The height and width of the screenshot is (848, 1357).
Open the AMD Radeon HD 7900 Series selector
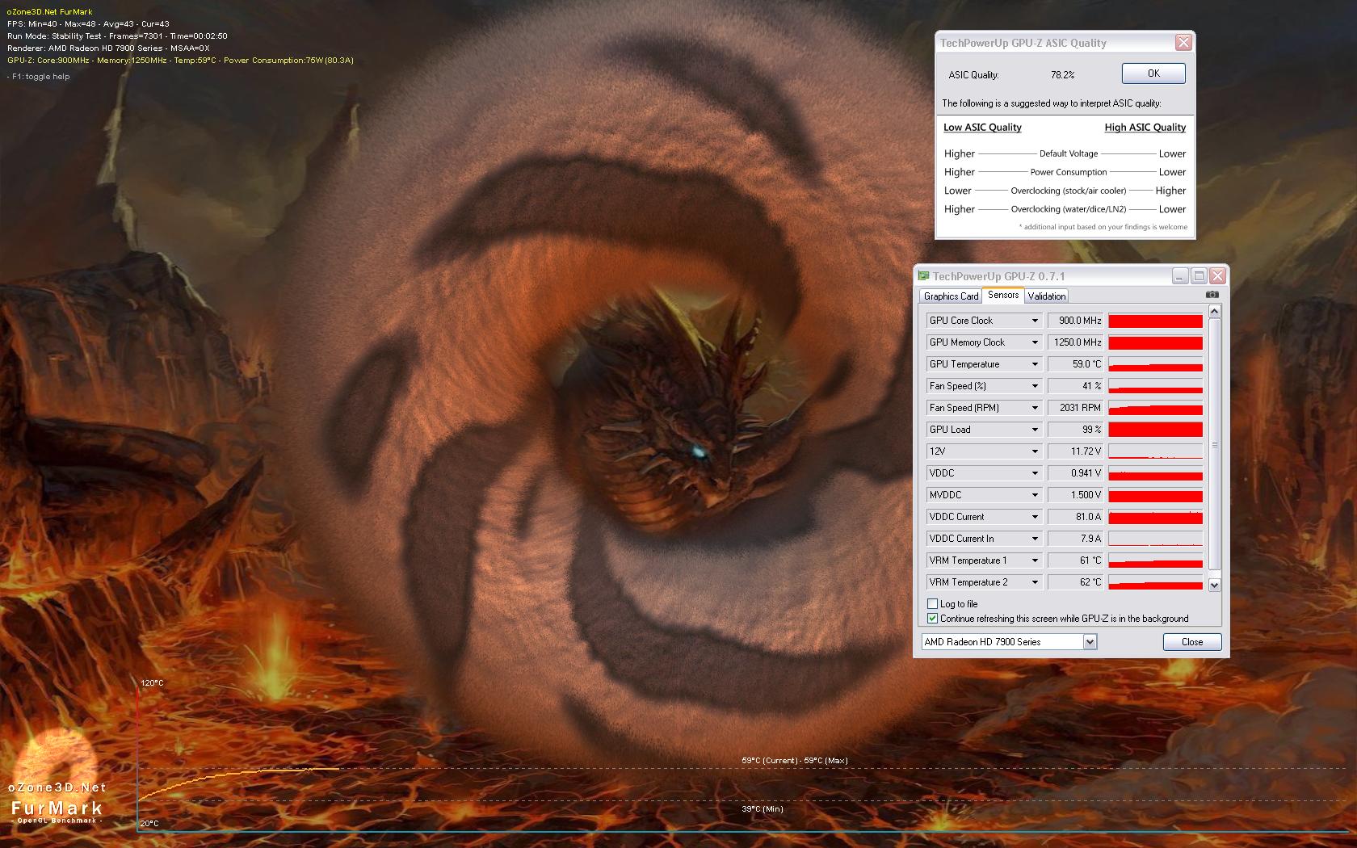tap(1009, 642)
